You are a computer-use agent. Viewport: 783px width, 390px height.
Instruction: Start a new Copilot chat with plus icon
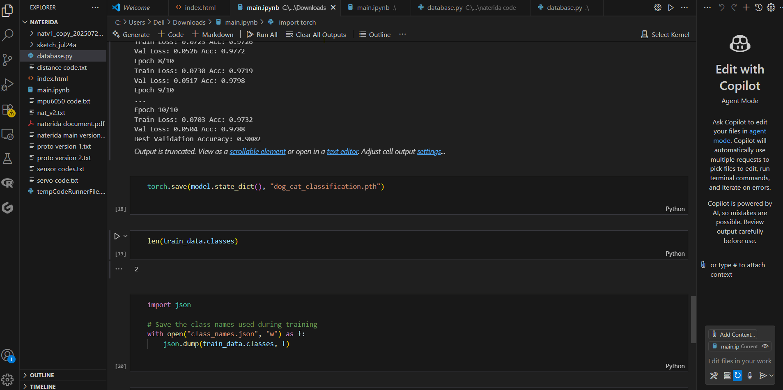point(746,7)
